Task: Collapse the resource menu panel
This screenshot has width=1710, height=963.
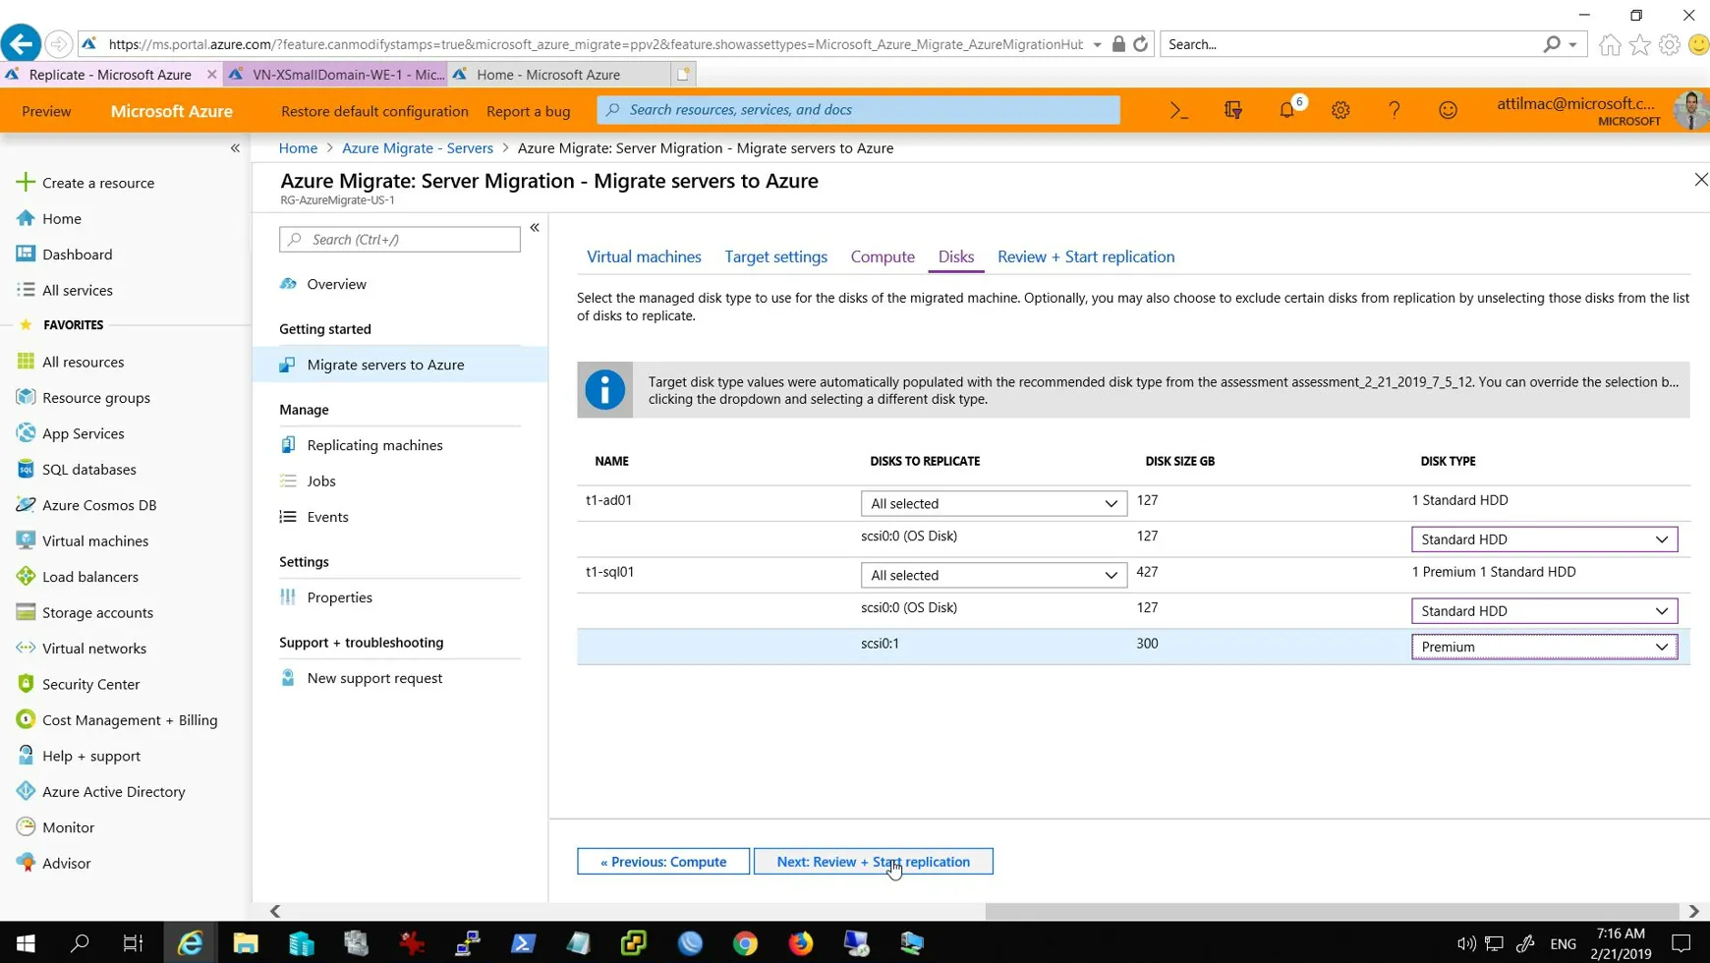Action: click(x=535, y=228)
